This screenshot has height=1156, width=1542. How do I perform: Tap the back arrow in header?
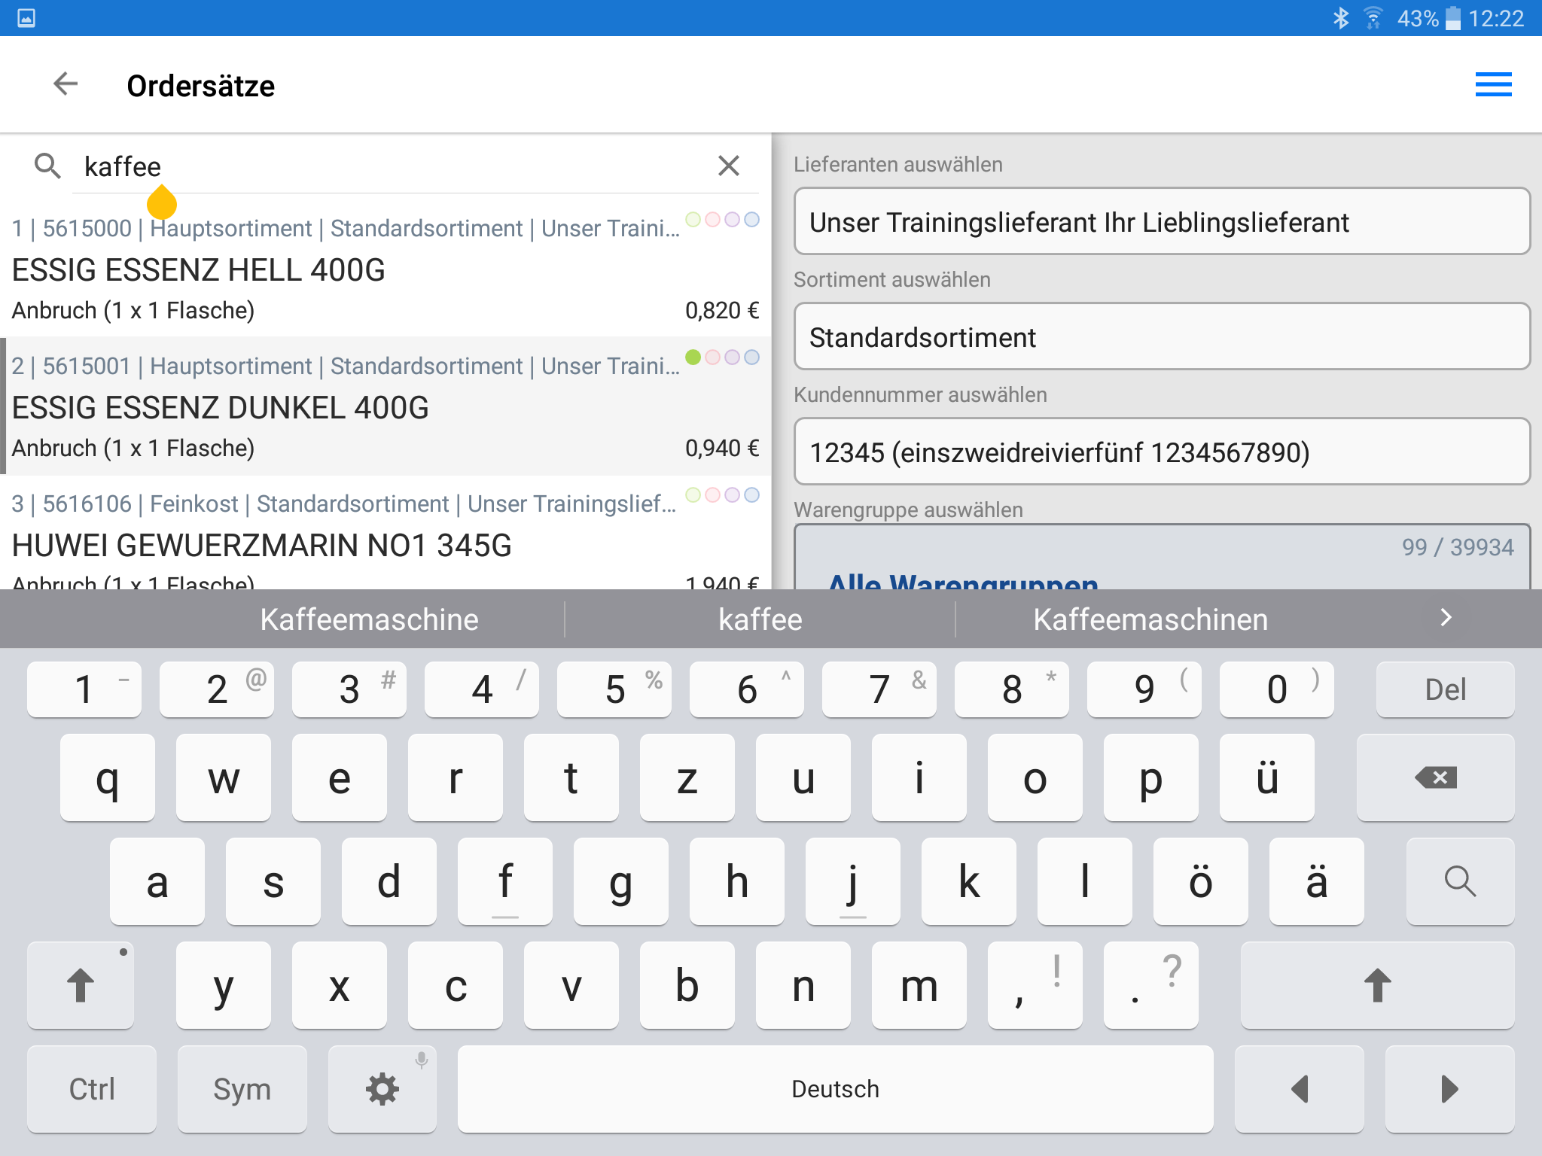(x=66, y=84)
